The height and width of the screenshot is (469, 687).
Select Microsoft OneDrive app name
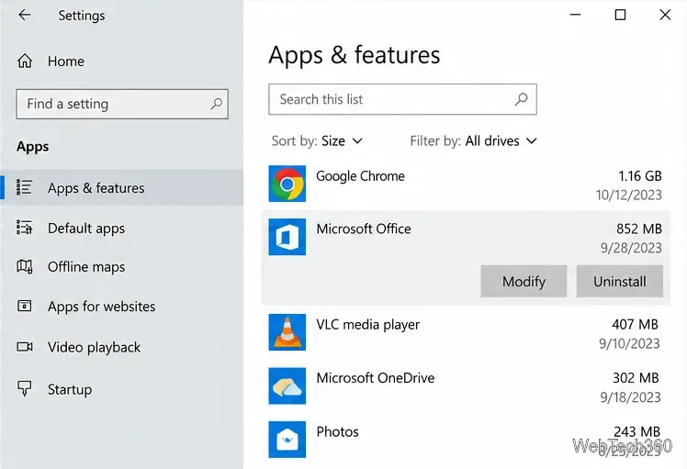[376, 378]
